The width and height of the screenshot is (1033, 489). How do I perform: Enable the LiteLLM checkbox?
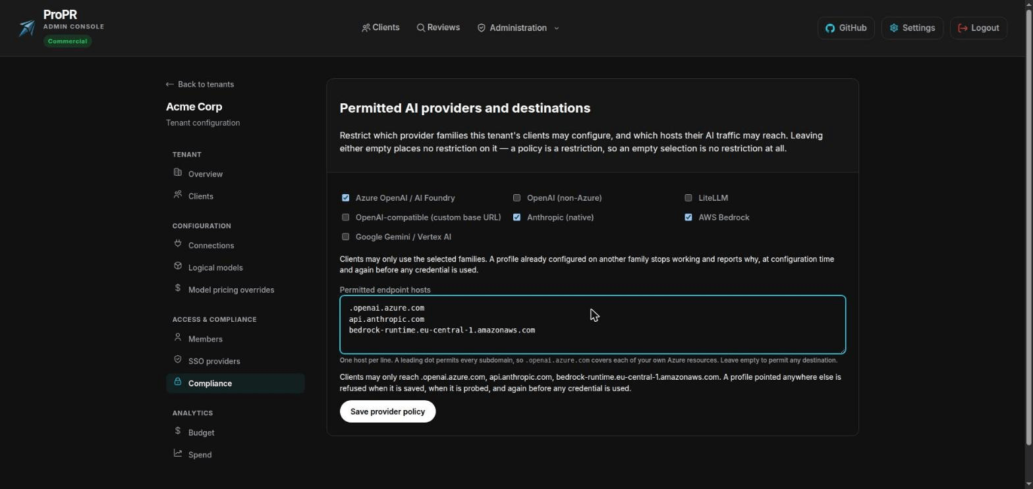[688, 197]
